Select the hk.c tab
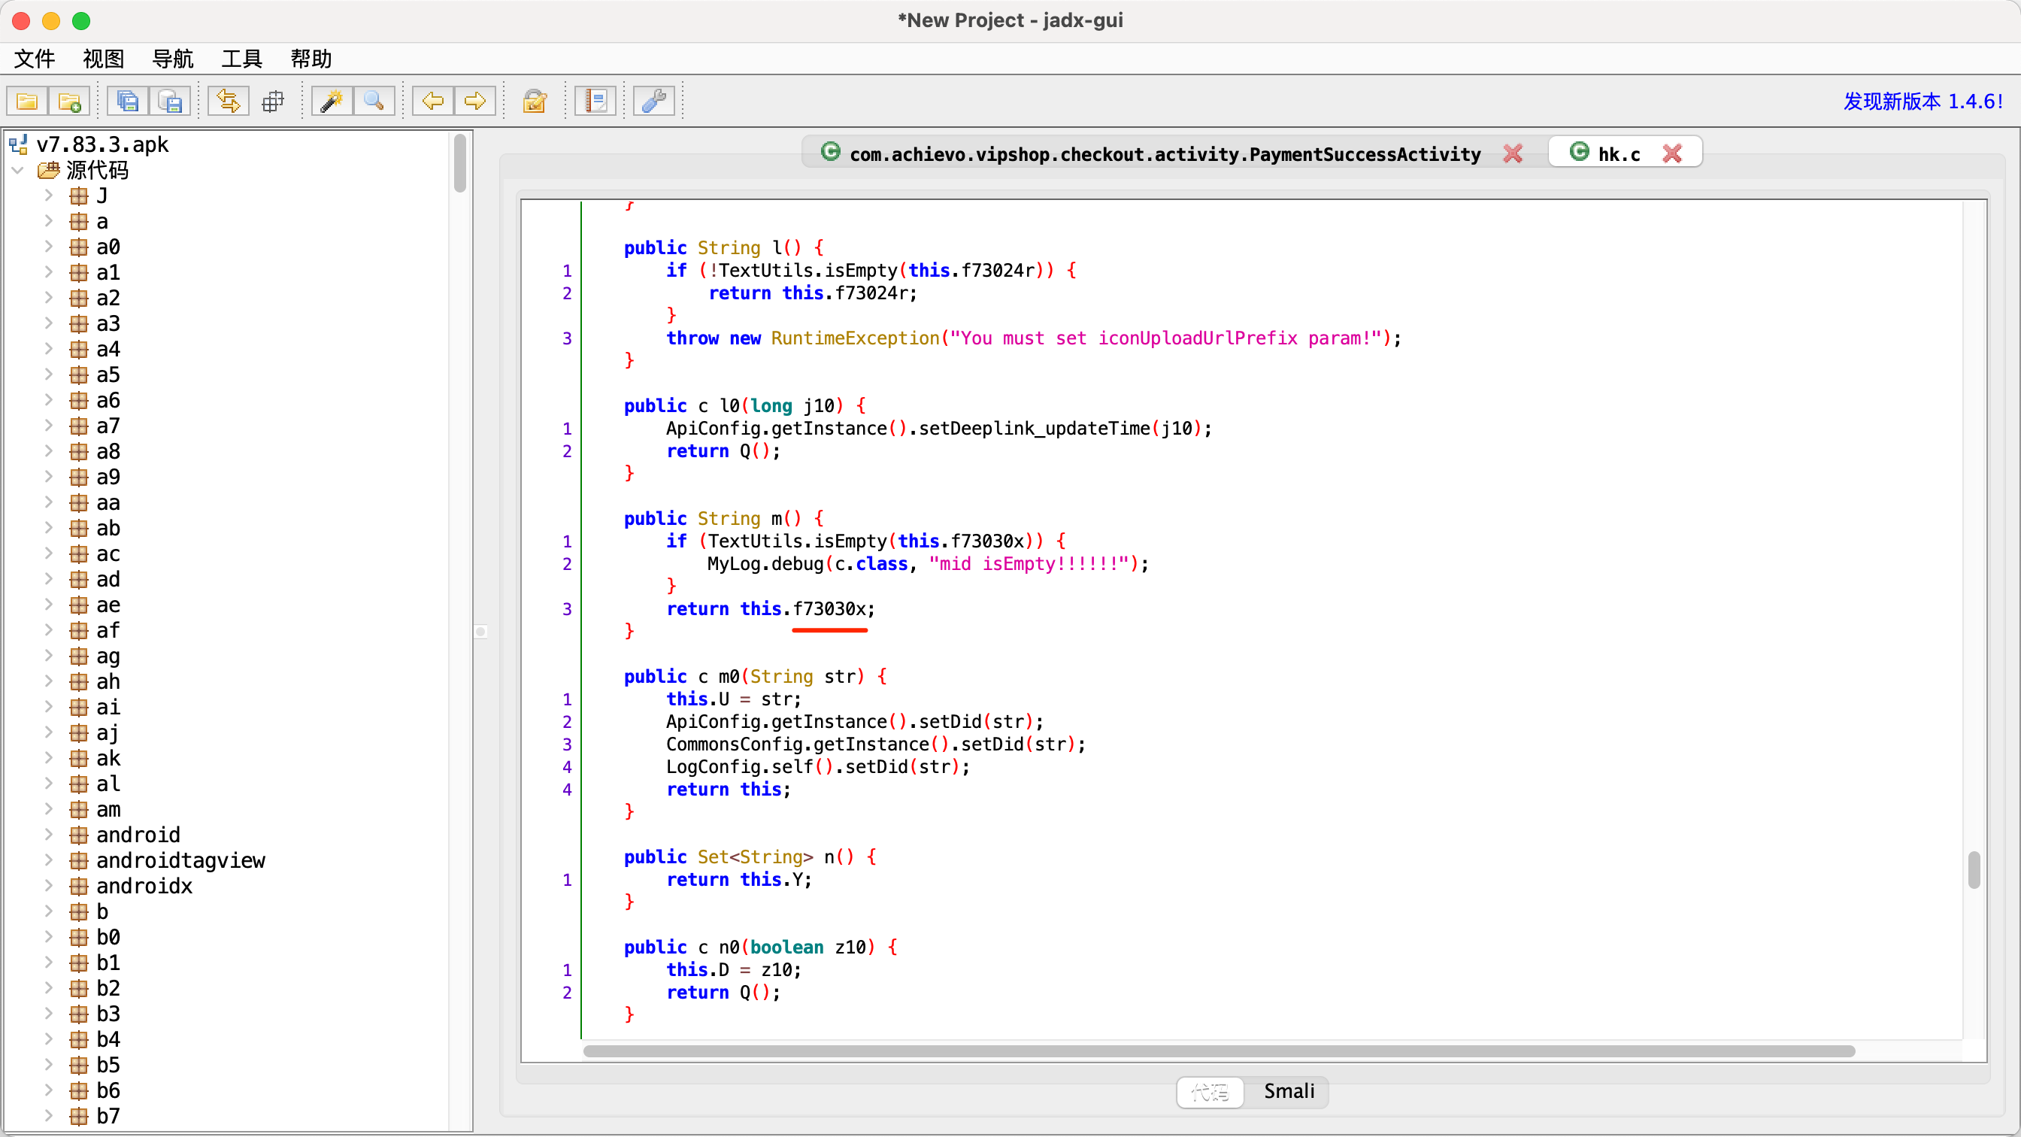Screen dimensions: 2021x1137 click(1619, 154)
